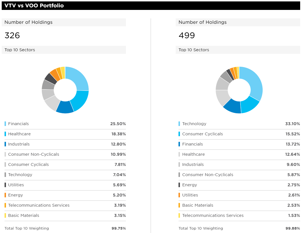
Task: Click the 7.04% Technology value
Action: click(x=119, y=175)
